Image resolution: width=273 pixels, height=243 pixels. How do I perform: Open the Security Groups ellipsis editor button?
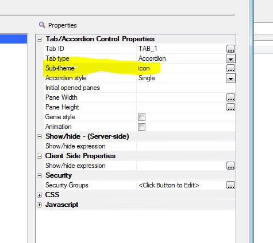pyautogui.click(x=230, y=185)
